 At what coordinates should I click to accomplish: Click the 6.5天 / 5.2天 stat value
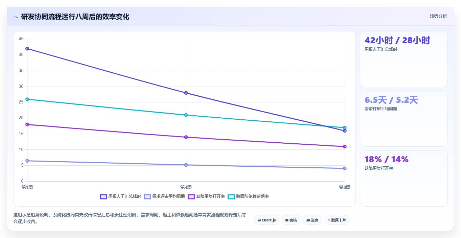pyautogui.click(x=391, y=100)
